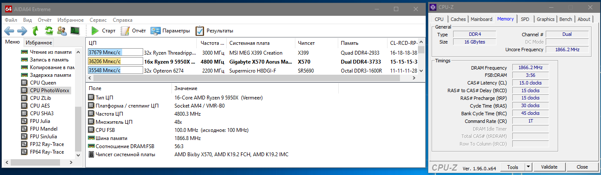Open the Сервис menu
Viewport: 601px width, 175px height.
(98, 20)
